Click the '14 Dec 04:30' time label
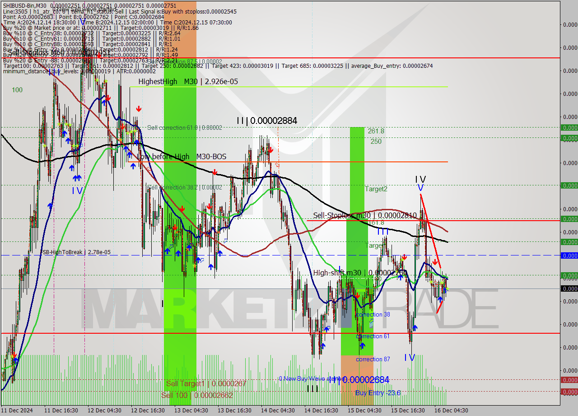578x416 pixels. [x=278, y=411]
